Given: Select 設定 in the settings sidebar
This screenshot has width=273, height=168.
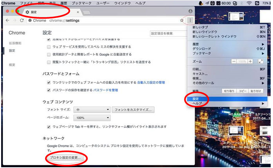Looking at the screenshot, I should pos(12,50).
